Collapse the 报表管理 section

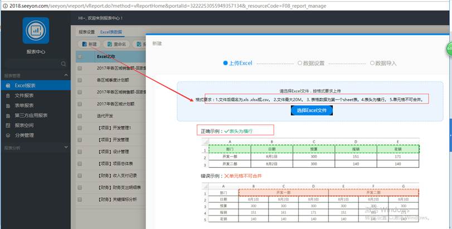point(66,76)
